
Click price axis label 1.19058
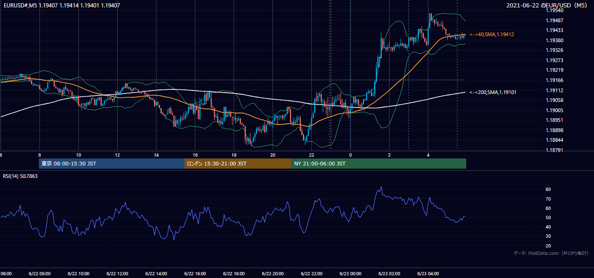pyautogui.click(x=554, y=100)
